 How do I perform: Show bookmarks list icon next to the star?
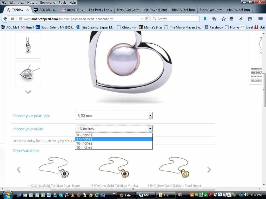tap(231, 19)
